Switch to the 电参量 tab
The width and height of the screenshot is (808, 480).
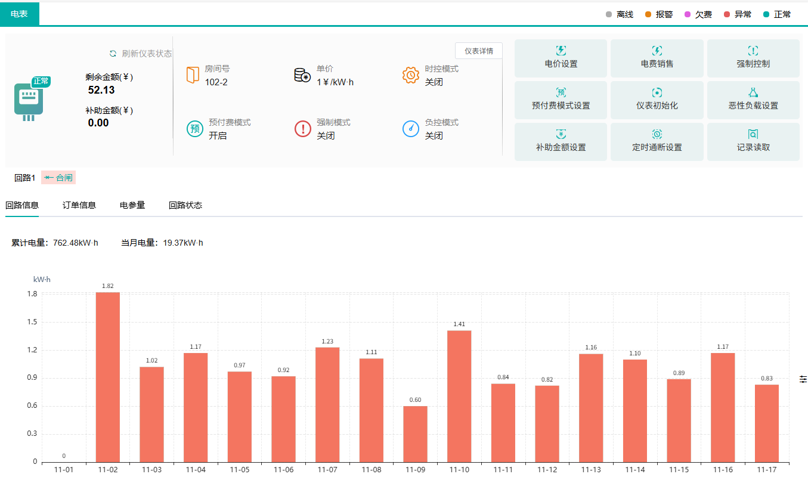(x=132, y=205)
